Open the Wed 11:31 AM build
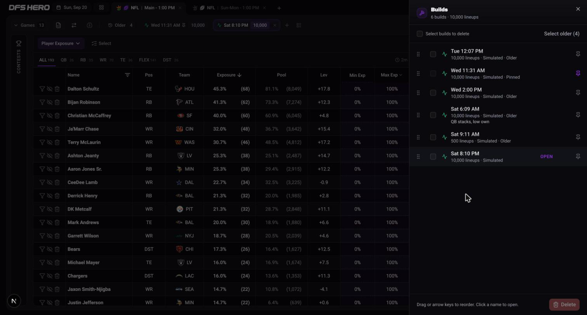This screenshot has width=587, height=315. 467,70
